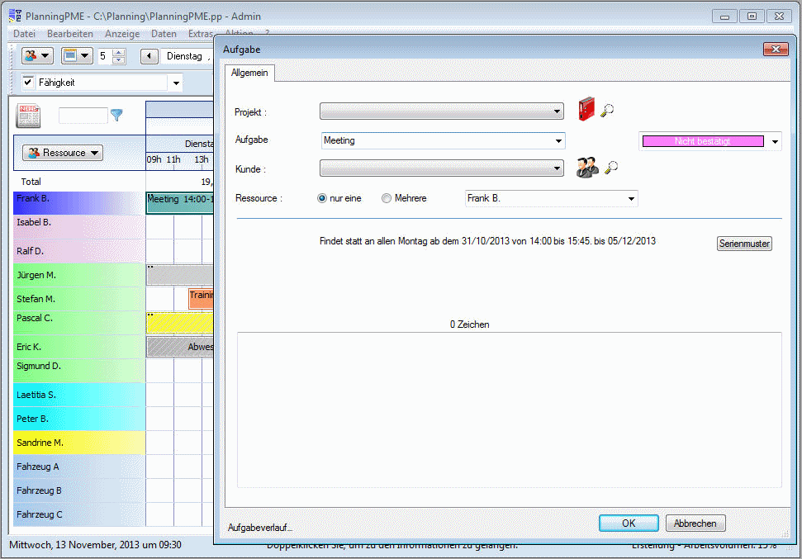This screenshot has height=559, width=802.
Task: Click the PlanningPME application title icon
Action: click(x=15, y=16)
